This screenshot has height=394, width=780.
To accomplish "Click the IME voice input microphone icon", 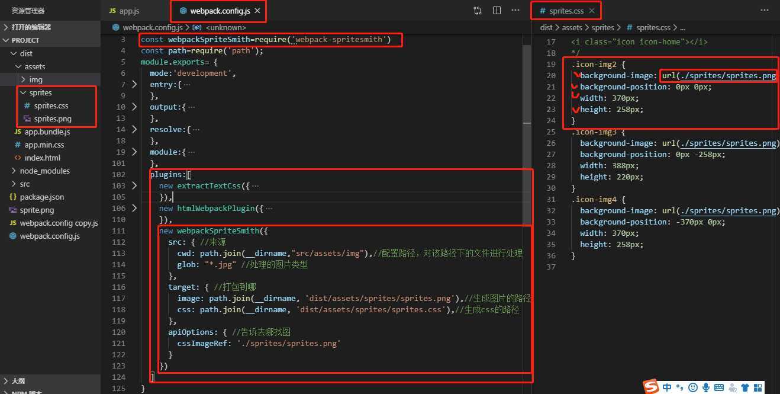I will pos(705,387).
